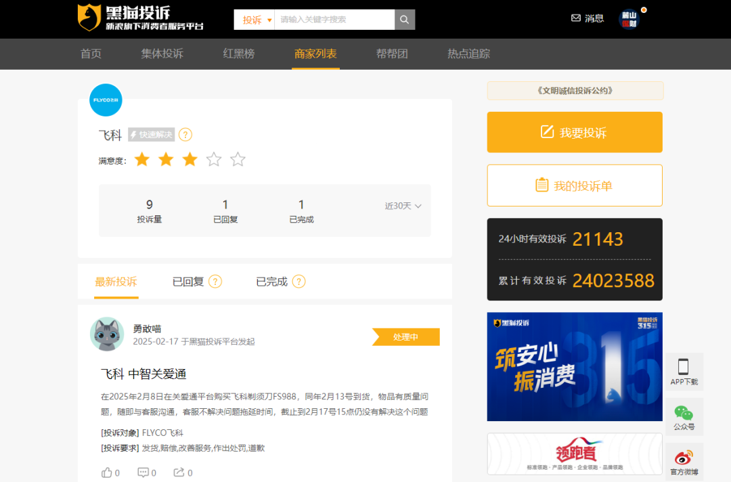Open messages via the envelope icon

(x=576, y=18)
